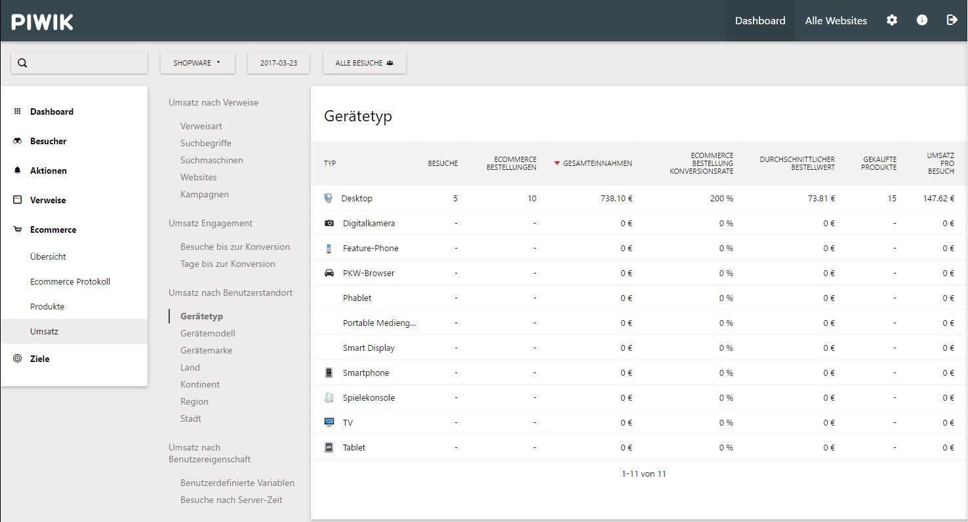Click the red sort arrow by Gesamteinnahmen
The image size is (968, 522).
pyautogui.click(x=557, y=163)
